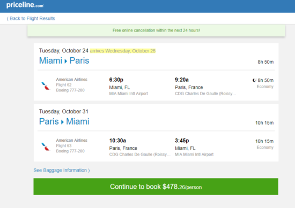Click American Airlines logo for Flight 63

tap(46, 147)
